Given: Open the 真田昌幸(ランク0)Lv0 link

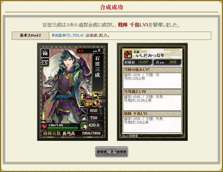Looking at the screenshot, I should tap(67, 35).
